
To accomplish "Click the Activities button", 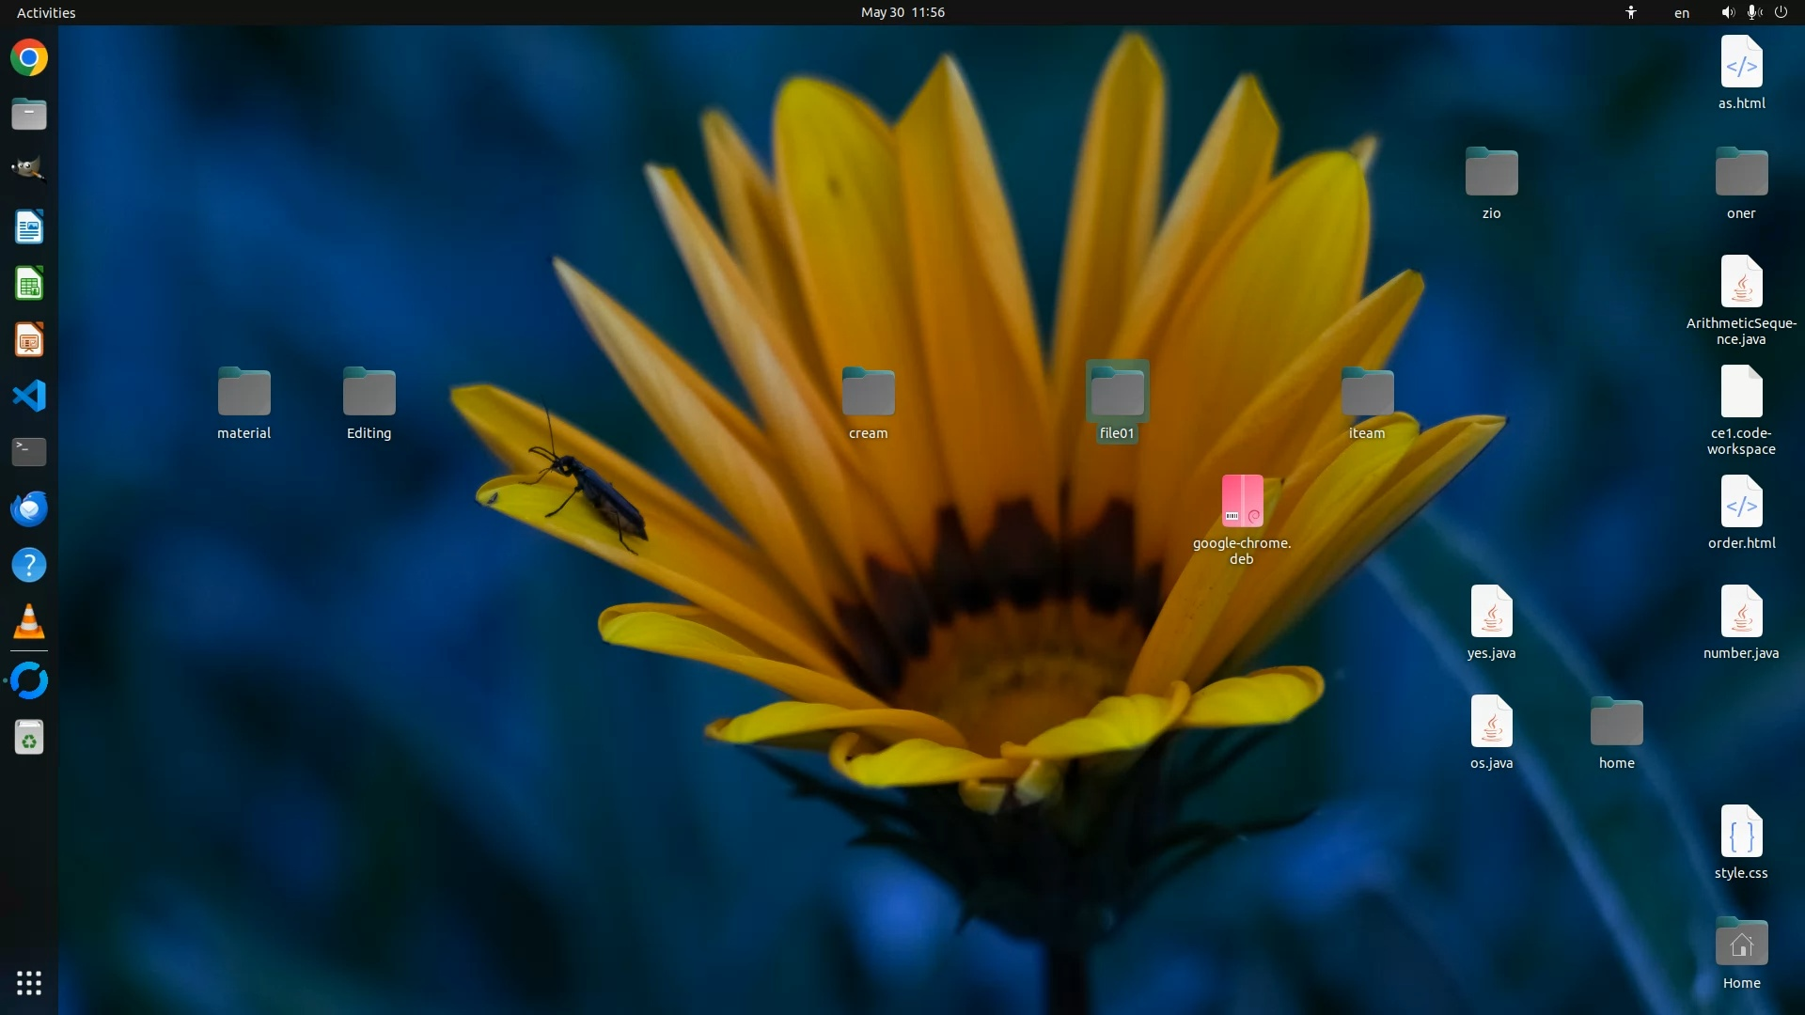I will pyautogui.click(x=46, y=12).
